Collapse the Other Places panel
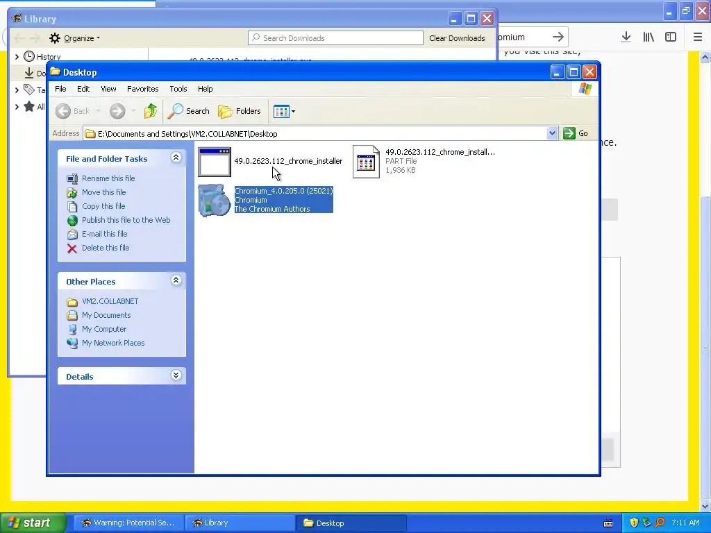The height and width of the screenshot is (533, 711). pos(176,280)
